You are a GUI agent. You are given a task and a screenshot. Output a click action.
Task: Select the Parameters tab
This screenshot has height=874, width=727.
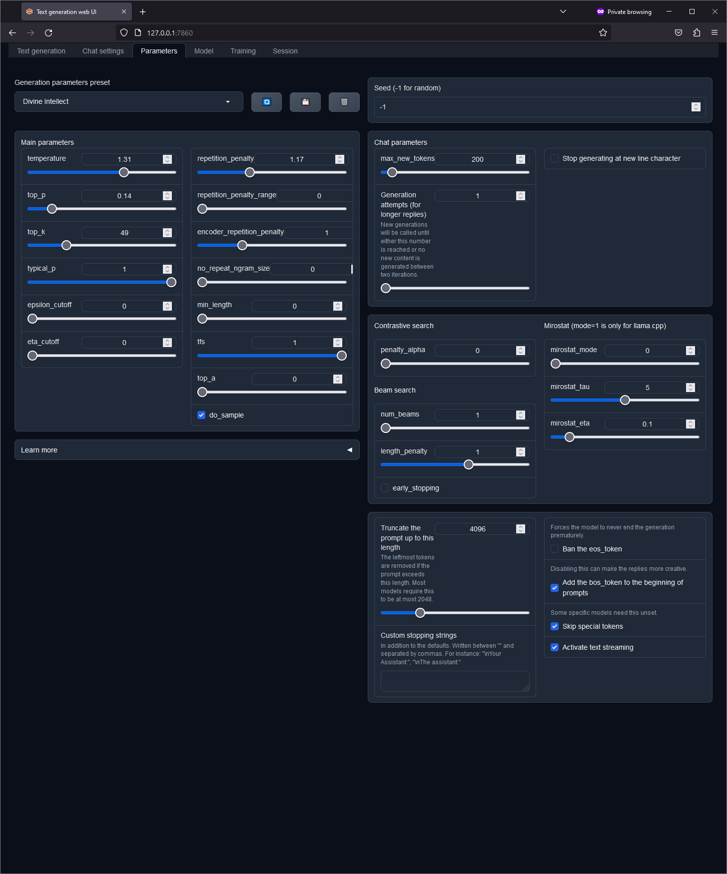click(x=159, y=51)
